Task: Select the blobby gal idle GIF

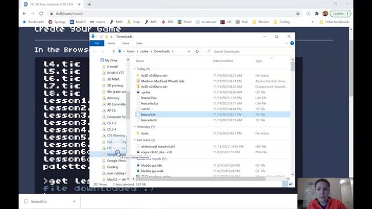Action: point(212,165)
